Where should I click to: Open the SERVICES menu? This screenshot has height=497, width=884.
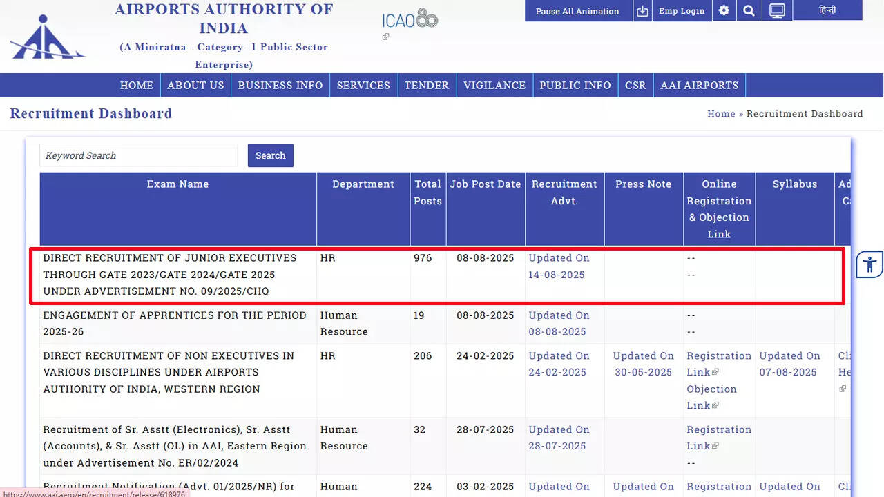point(363,86)
